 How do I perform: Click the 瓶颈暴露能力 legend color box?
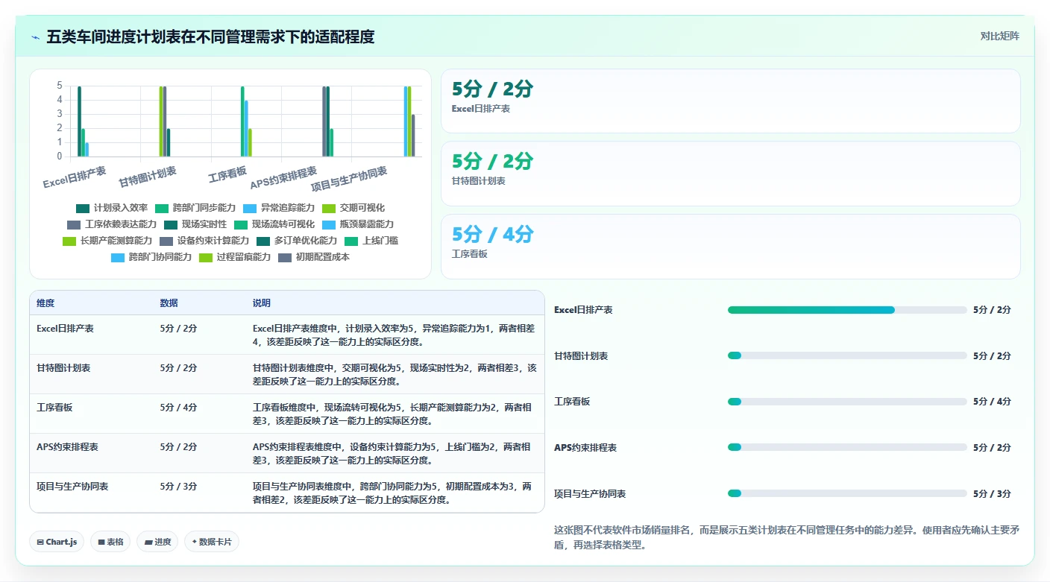(x=329, y=224)
